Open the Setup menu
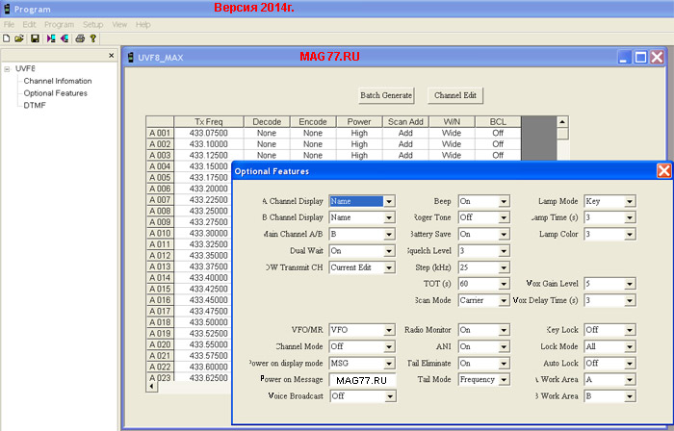Image resolution: width=674 pixels, height=431 pixels. point(92,23)
